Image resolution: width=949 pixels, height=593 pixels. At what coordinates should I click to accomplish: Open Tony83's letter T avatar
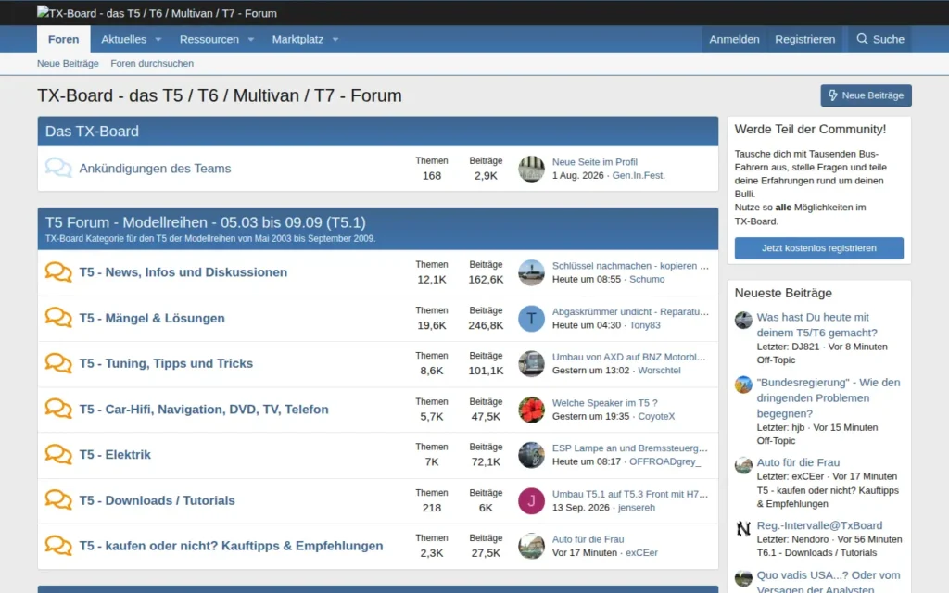531,319
